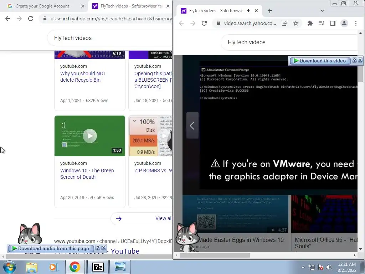Open the ZIP BOMBS vs. link
The image size is (365, 274).
[x=153, y=171]
